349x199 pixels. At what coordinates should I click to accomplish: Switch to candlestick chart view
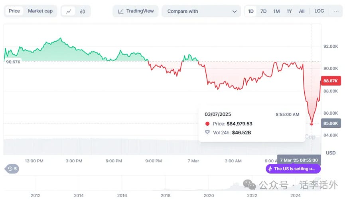pyautogui.click(x=83, y=11)
